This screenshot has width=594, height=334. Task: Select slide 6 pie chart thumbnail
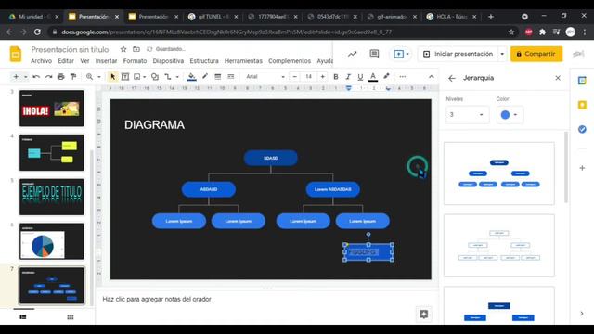(52, 241)
